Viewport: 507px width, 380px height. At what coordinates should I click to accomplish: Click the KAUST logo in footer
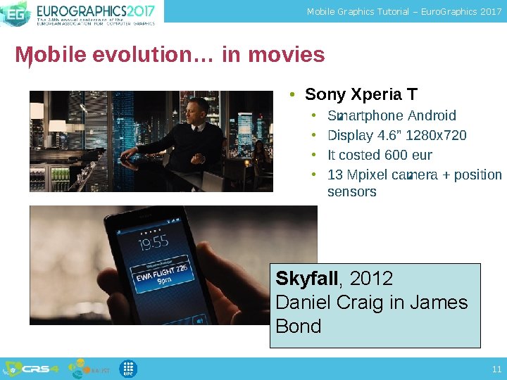pyautogui.click(x=89, y=369)
